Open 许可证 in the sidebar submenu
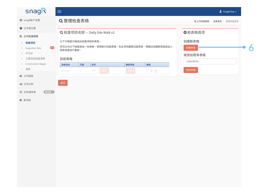The image size is (258, 194). 29,53
